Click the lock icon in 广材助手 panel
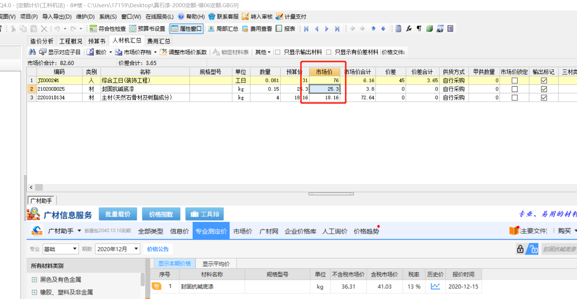577x299 pixels. point(520,249)
